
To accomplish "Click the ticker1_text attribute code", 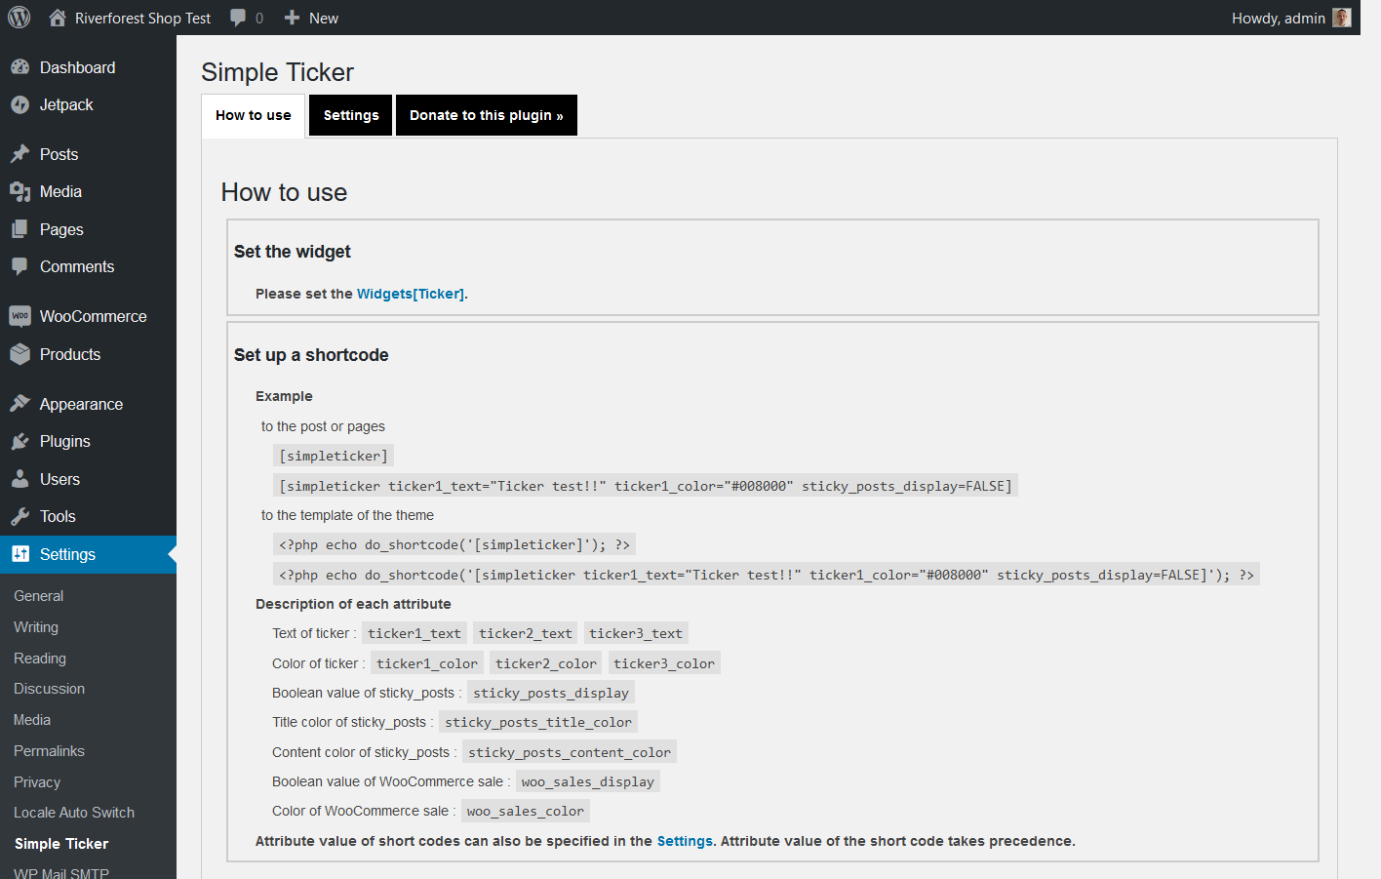I will click(414, 633).
